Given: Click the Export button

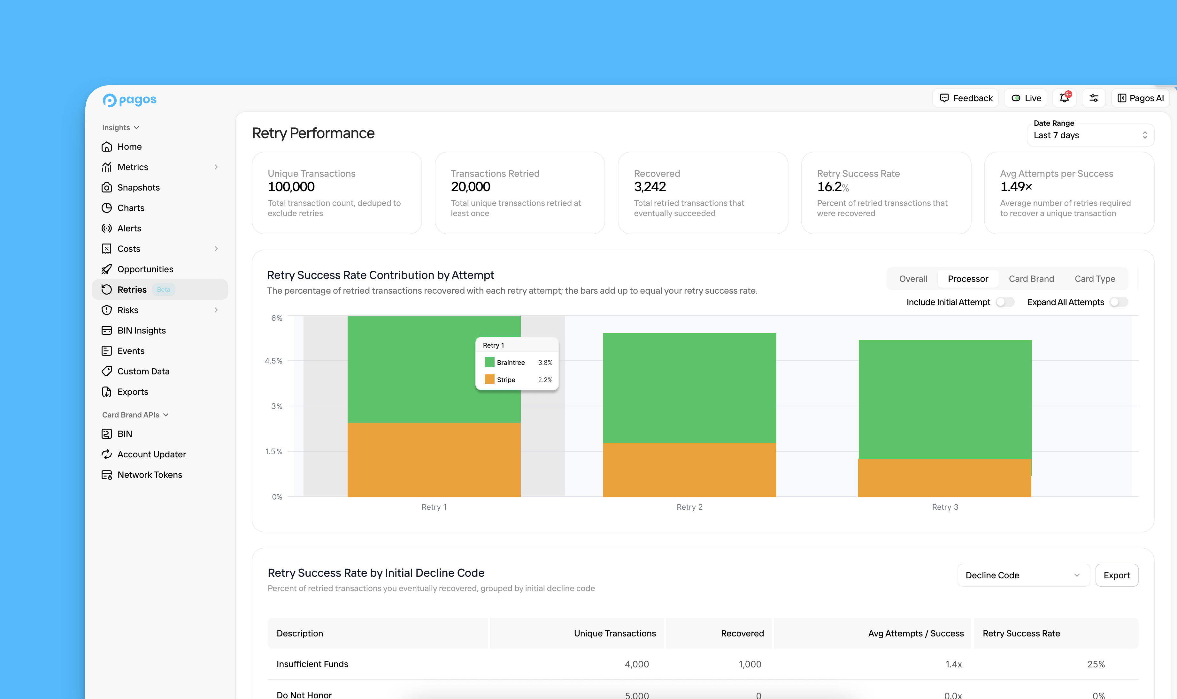Looking at the screenshot, I should 1116,575.
